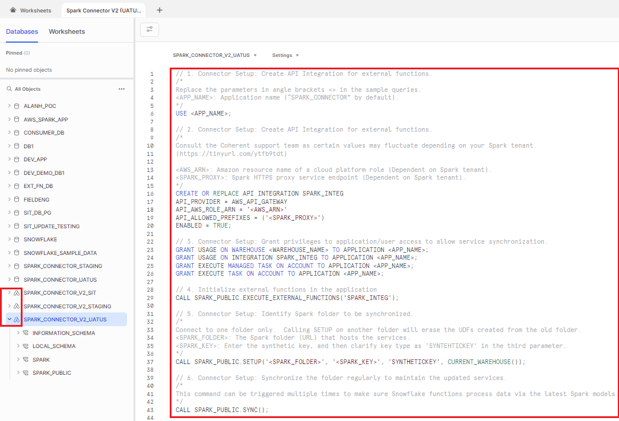619x421 pixels.
Task: Expand the SPARK_PUBLIC schema
Action: point(18,373)
